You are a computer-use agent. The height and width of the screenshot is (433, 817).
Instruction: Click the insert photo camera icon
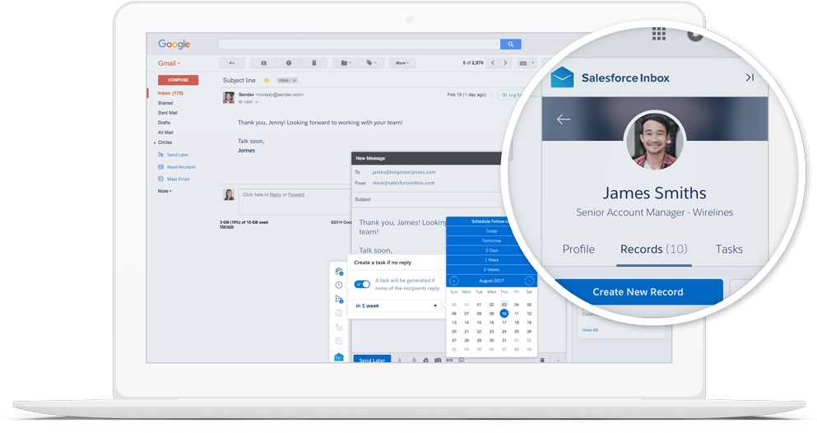pyautogui.click(x=438, y=360)
